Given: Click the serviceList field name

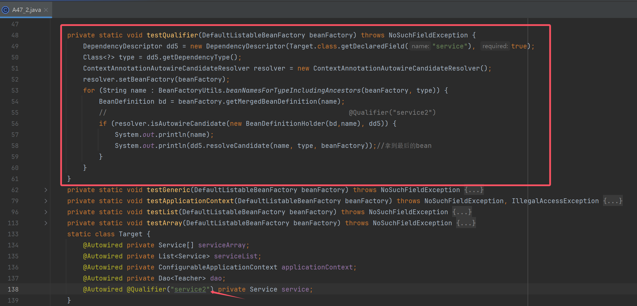Looking at the screenshot, I should coord(236,256).
